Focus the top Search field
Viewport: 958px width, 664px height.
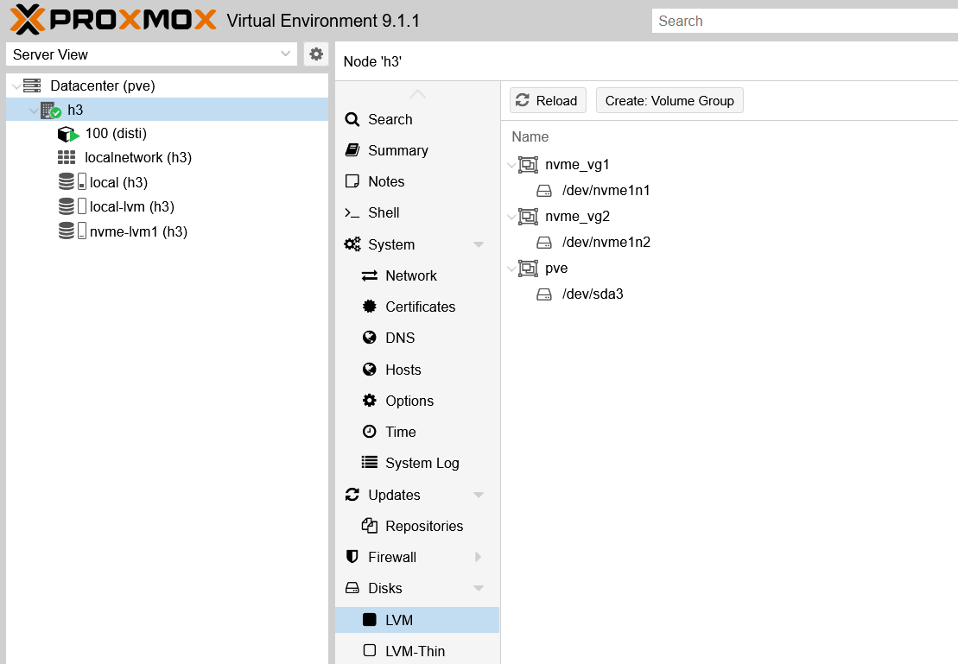pyautogui.click(x=804, y=21)
